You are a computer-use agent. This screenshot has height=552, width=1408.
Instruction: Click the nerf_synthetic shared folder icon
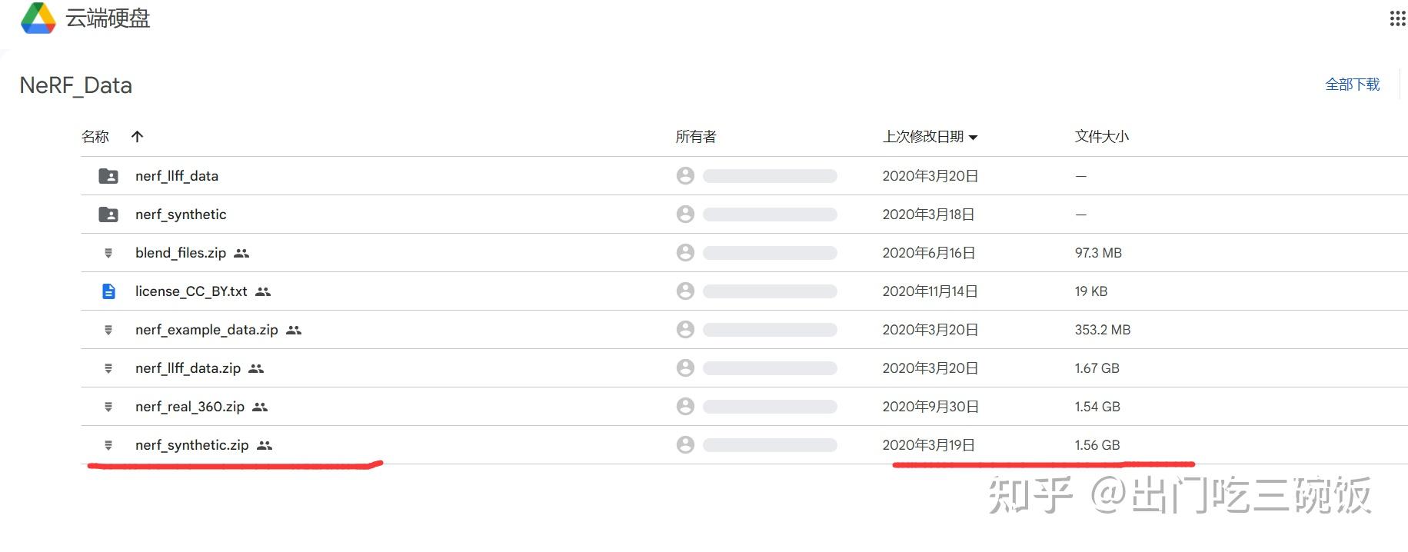click(x=108, y=214)
